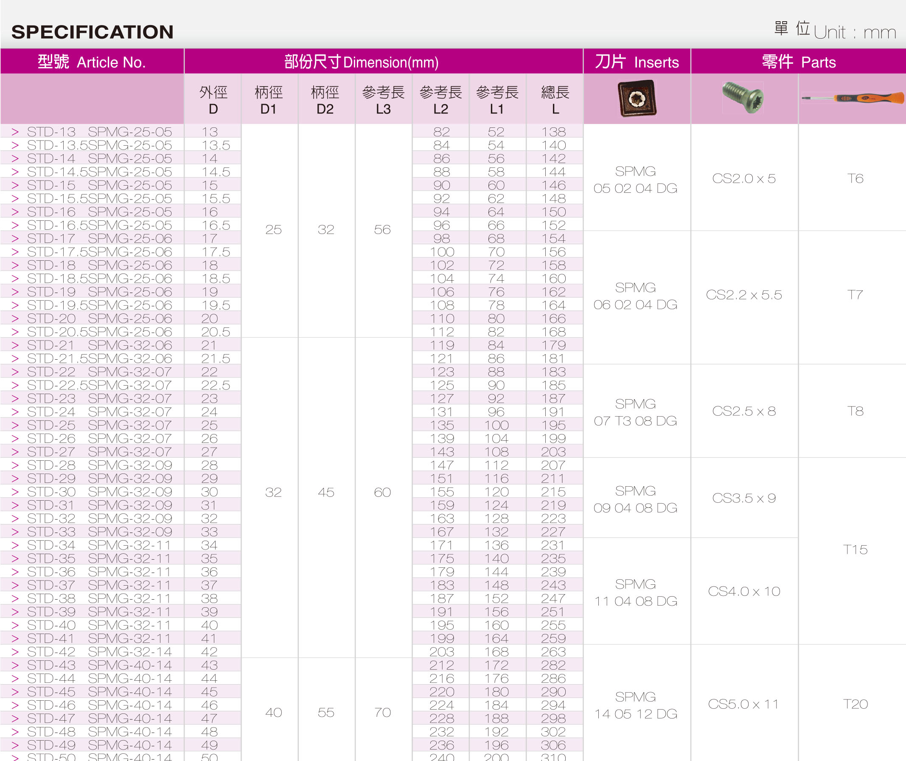This screenshot has width=906, height=761.
Task: Click L2 value 119
Action: tap(442, 345)
